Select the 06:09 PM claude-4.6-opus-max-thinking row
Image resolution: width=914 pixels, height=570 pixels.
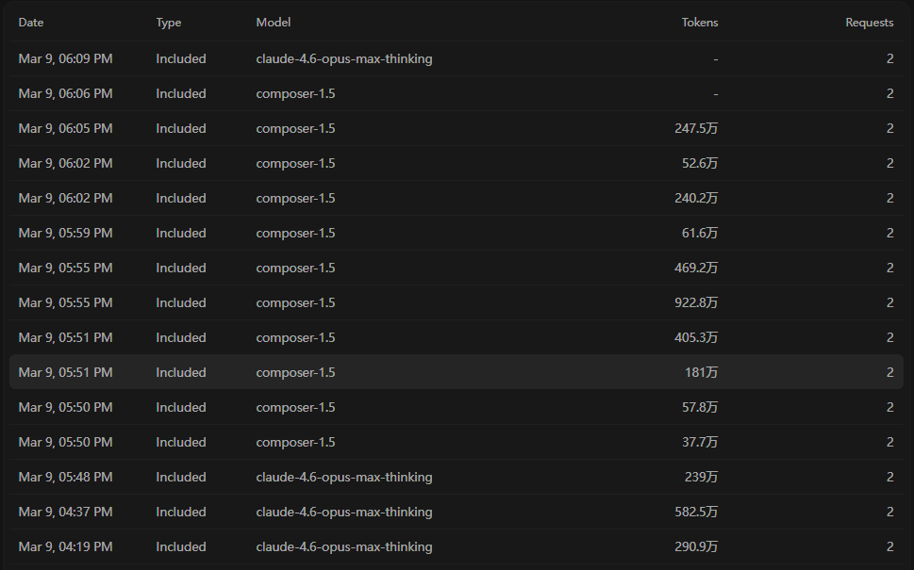(x=457, y=58)
